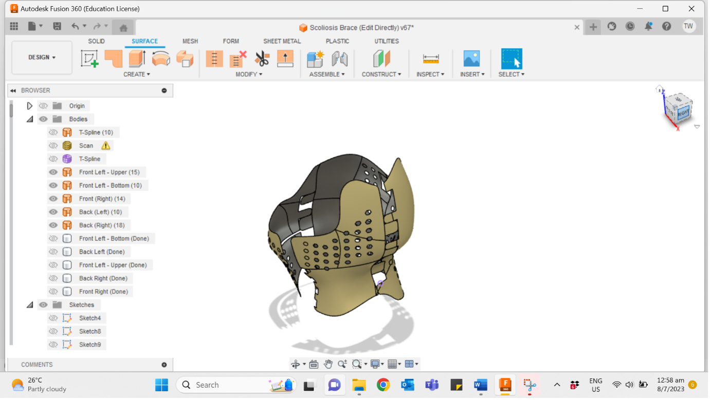Viewport: 710px width, 400px height.
Task: Switch to the PLASTIC tab
Action: pos(337,41)
